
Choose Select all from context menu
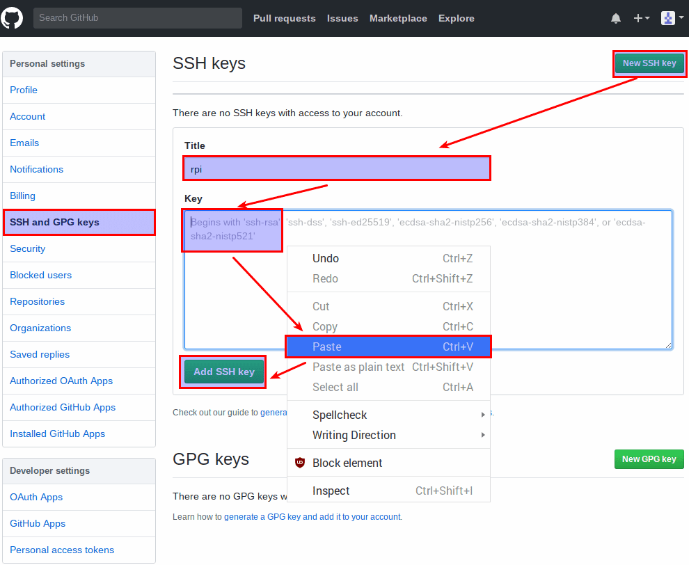[x=388, y=387]
